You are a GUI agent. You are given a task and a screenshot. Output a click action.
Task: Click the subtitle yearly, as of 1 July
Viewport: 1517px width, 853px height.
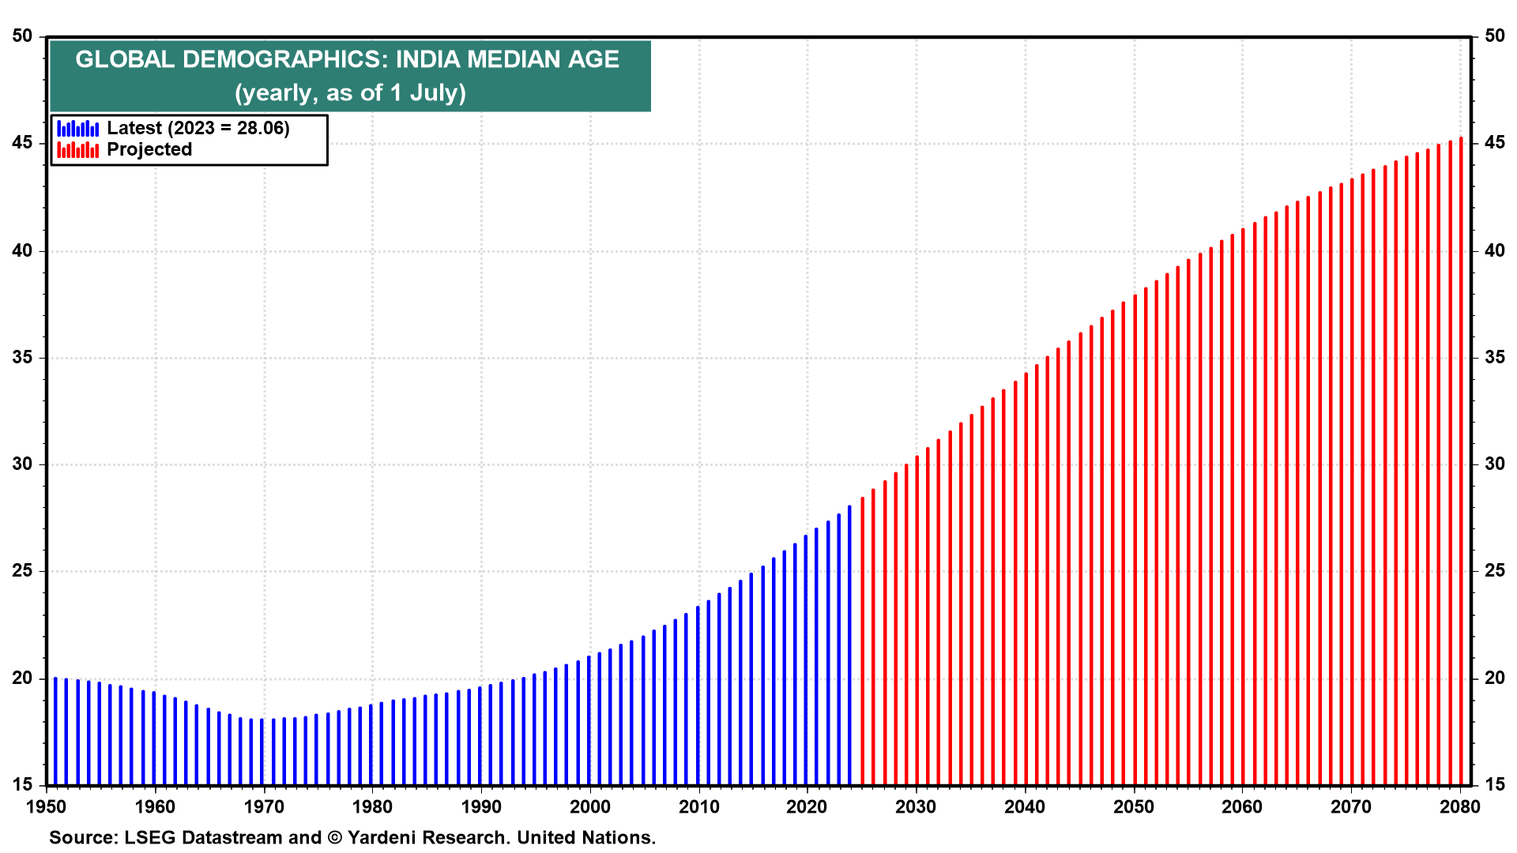(350, 92)
